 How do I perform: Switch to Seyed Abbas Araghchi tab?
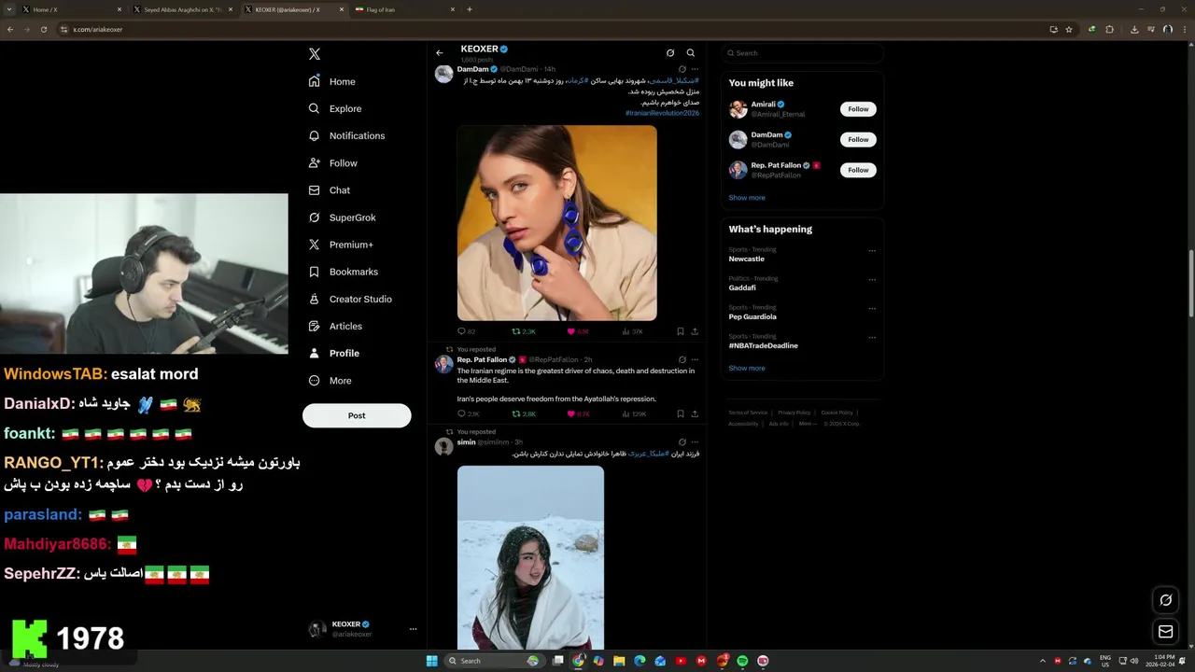click(x=182, y=9)
